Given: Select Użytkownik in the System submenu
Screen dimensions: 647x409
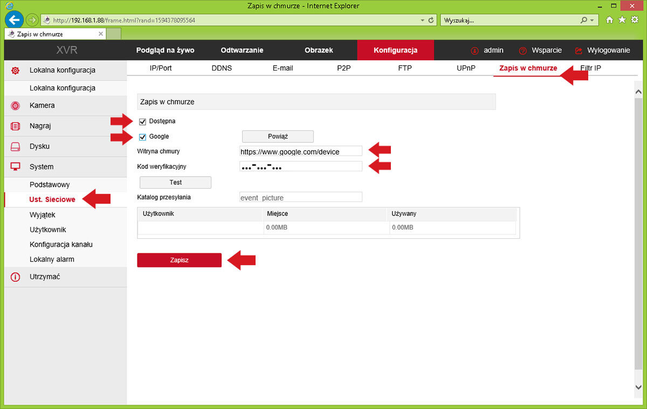Looking at the screenshot, I should (x=48, y=230).
